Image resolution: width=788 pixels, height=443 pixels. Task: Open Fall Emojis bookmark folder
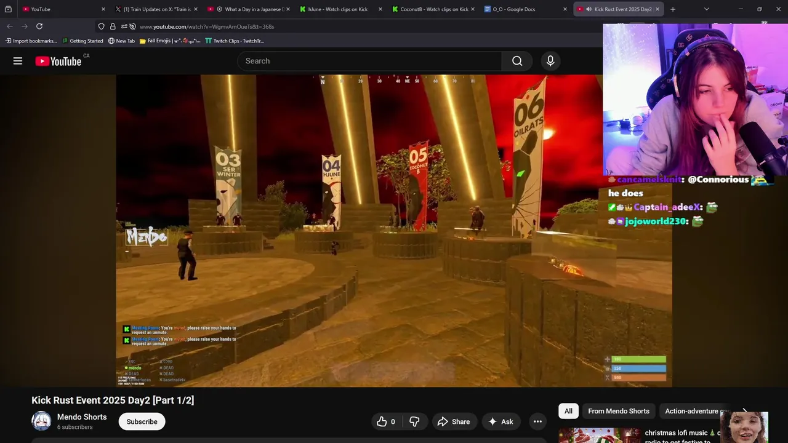pyautogui.click(x=170, y=41)
